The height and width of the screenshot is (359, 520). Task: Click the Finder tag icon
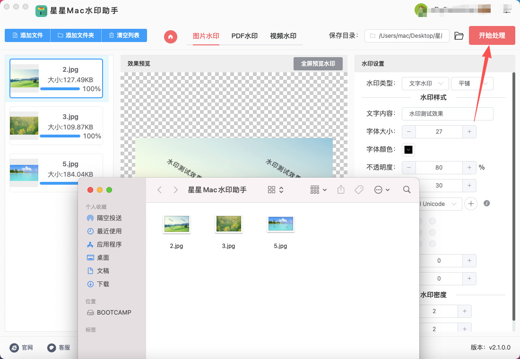point(359,189)
